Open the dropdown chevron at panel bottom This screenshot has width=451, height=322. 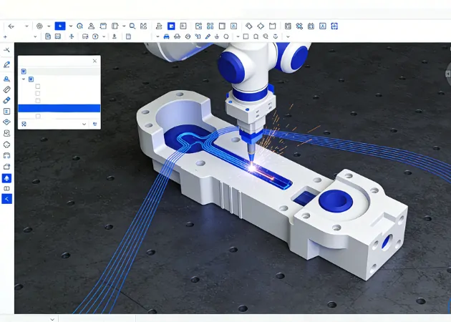click(84, 125)
